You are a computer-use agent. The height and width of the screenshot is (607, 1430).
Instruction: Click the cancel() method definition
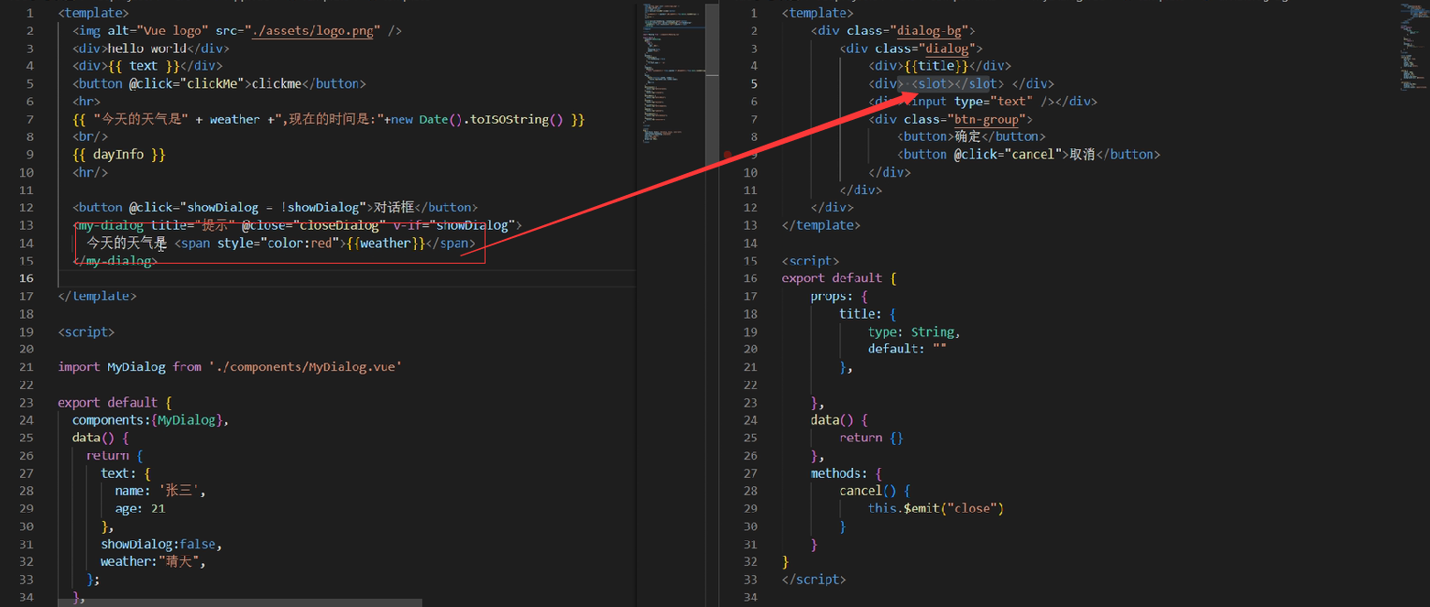click(x=875, y=492)
